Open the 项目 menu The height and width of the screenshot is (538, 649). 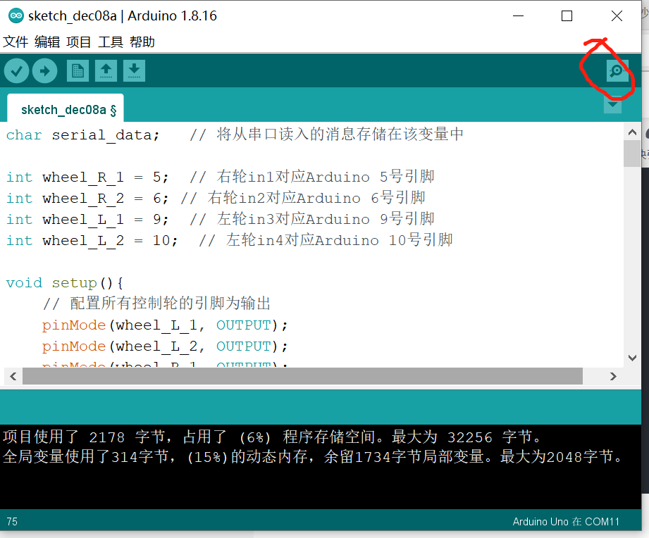pyautogui.click(x=79, y=42)
